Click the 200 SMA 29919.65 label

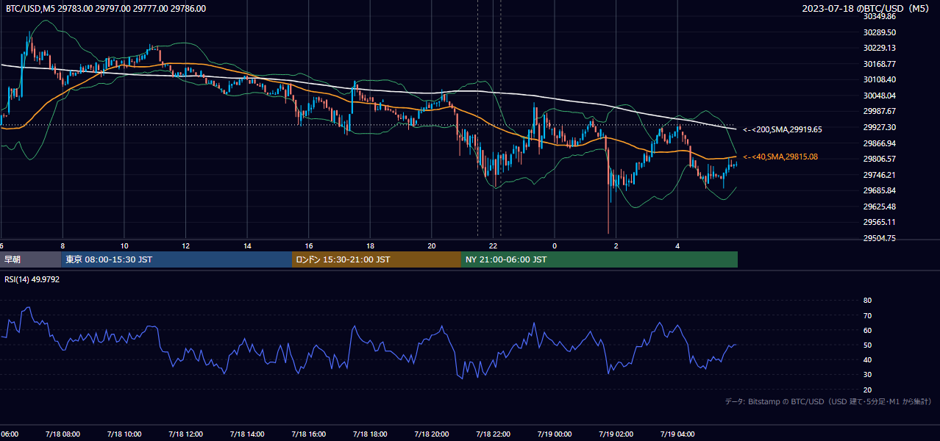(x=782, y=129)
